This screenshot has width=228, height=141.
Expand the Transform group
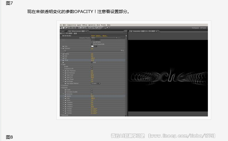(61, 86)
